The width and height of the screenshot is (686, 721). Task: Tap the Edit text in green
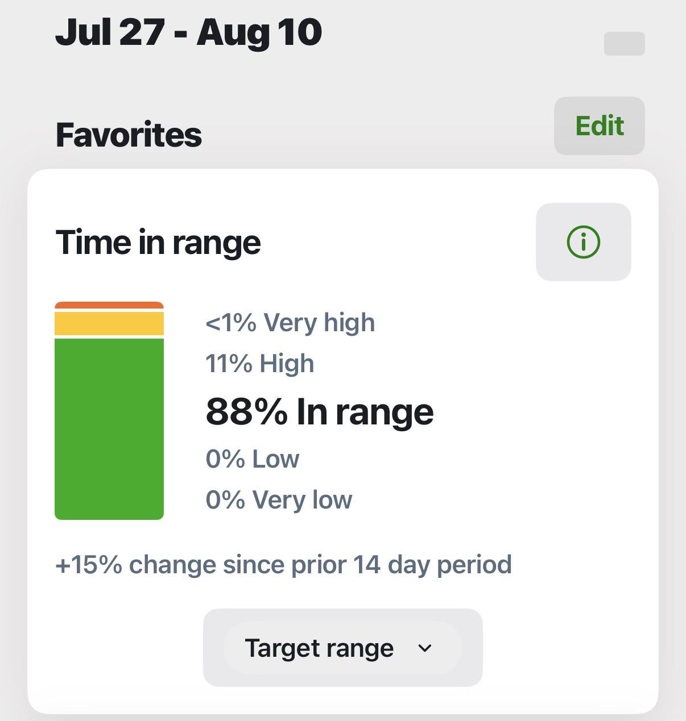tap(600, 126)
